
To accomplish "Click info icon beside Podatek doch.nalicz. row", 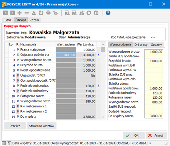I will click(x=99, y=86).
